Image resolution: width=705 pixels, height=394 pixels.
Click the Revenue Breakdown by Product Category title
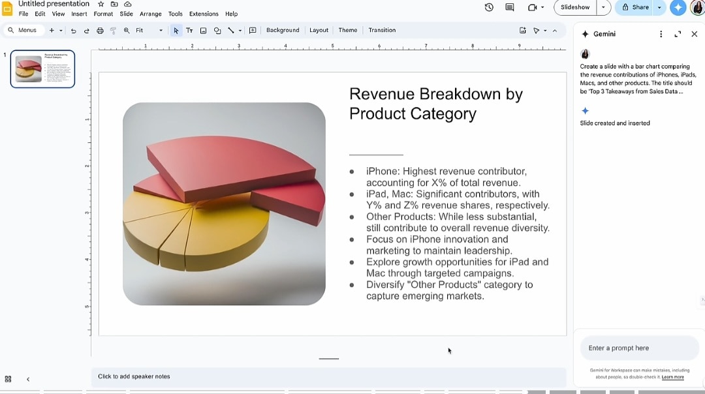435,104
